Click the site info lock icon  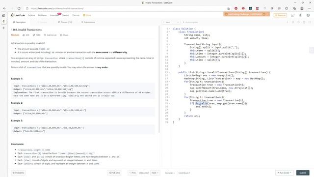pos(27,8)
